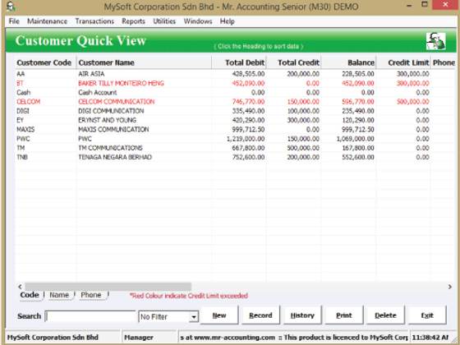This screenshot has height=345, width=460.
Task: Click the Exit button
Action: click(x=427, y=315)
